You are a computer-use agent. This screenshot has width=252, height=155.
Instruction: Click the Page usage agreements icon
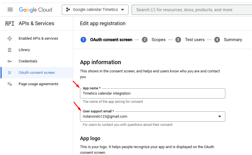coord(10,84)
